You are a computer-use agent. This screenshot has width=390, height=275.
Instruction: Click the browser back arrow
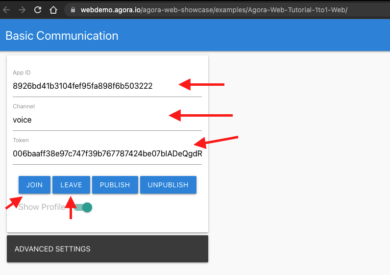coord(6,10)
